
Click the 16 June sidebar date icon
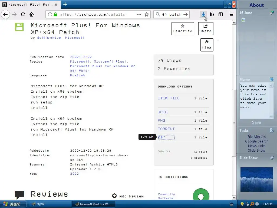[272, 13]
